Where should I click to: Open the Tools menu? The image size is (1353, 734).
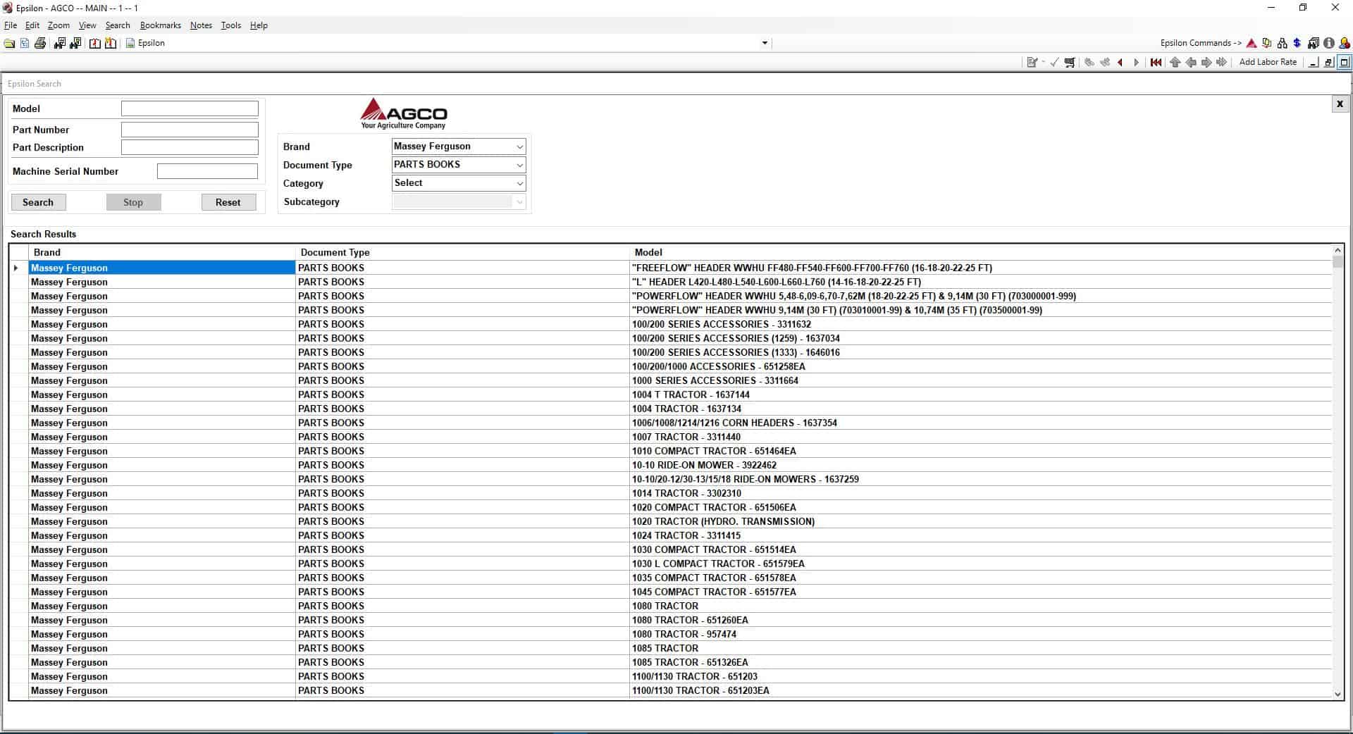tap(231, 25)
